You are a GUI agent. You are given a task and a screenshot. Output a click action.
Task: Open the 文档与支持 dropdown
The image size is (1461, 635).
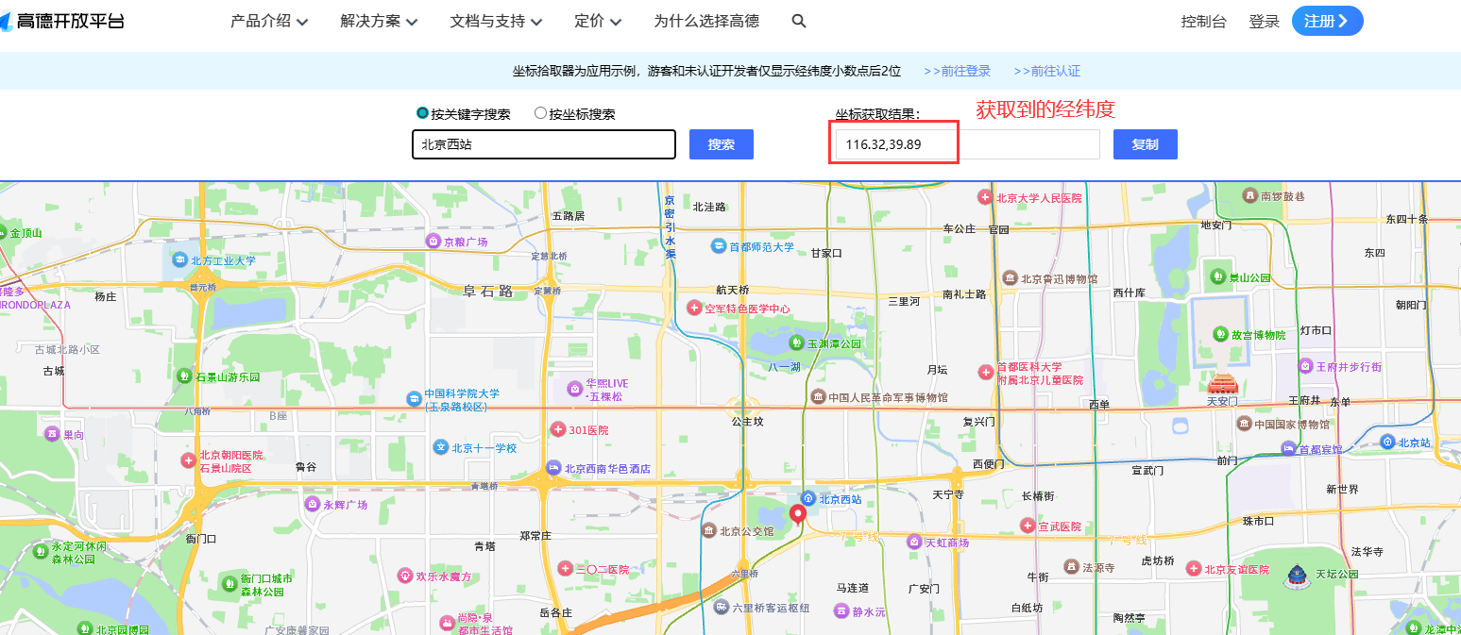coord(496,21)
